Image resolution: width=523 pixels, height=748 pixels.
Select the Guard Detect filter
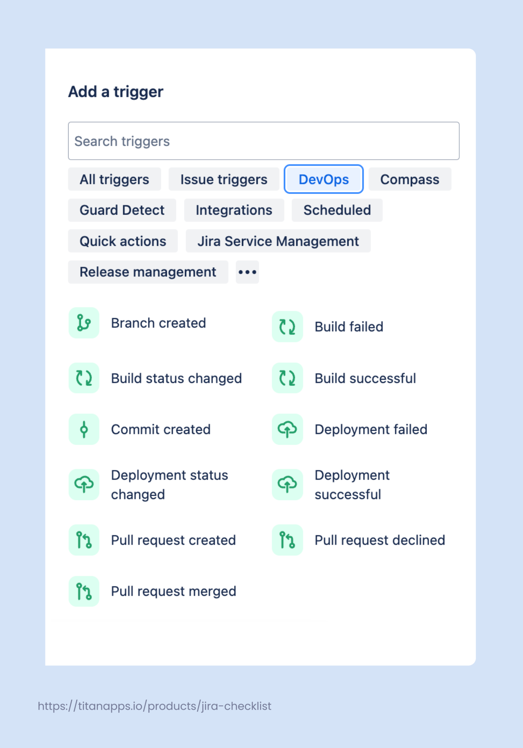pos(122,210)
